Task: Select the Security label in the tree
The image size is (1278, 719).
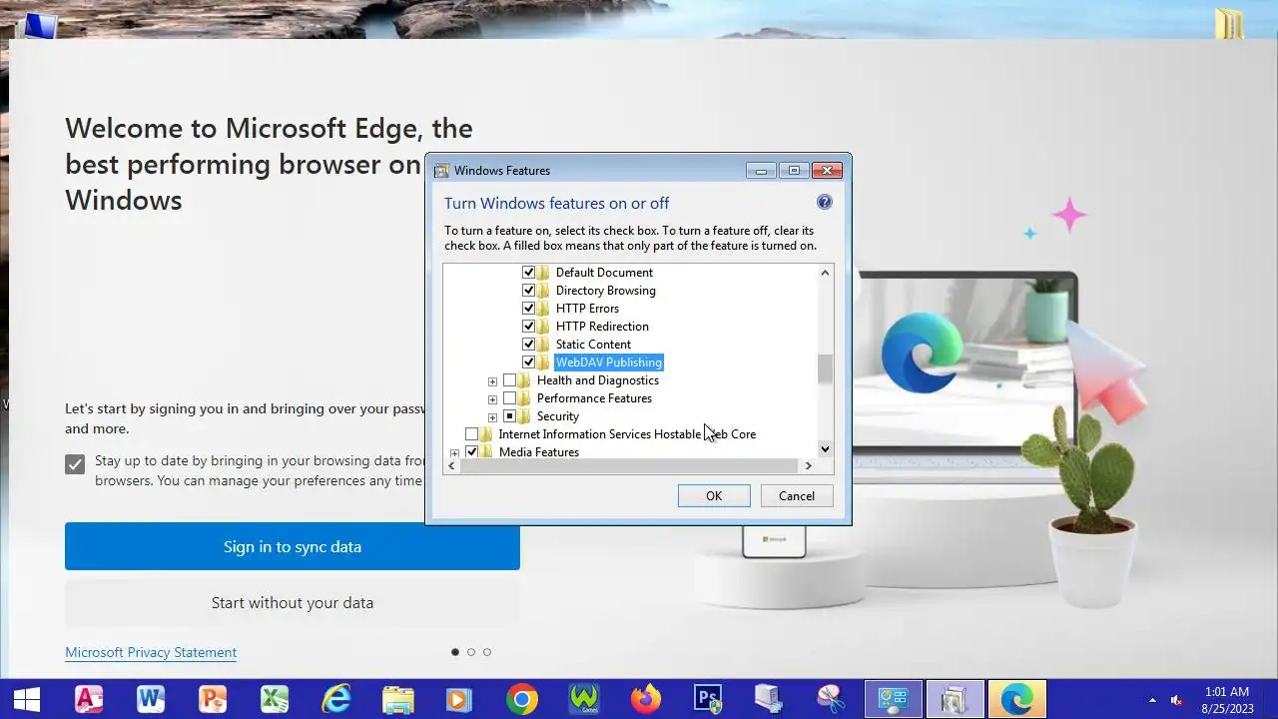Action: click(x=558, y=416)
